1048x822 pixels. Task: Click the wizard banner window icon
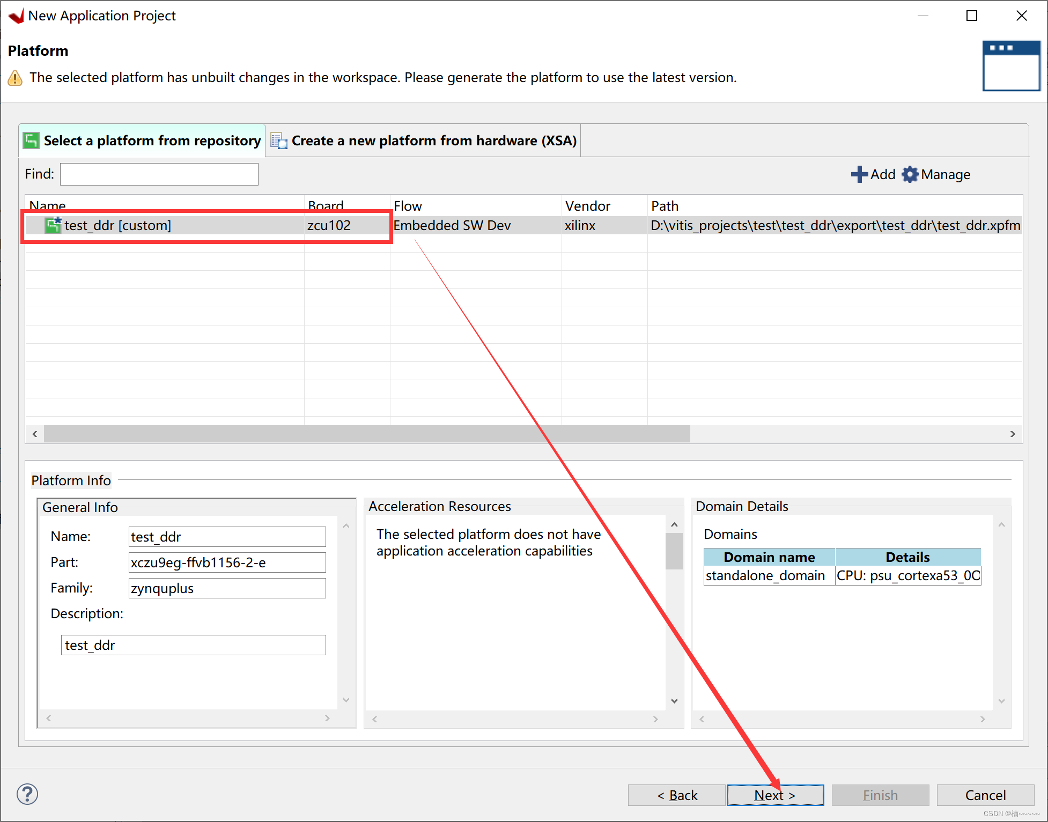click(1010, 65)
